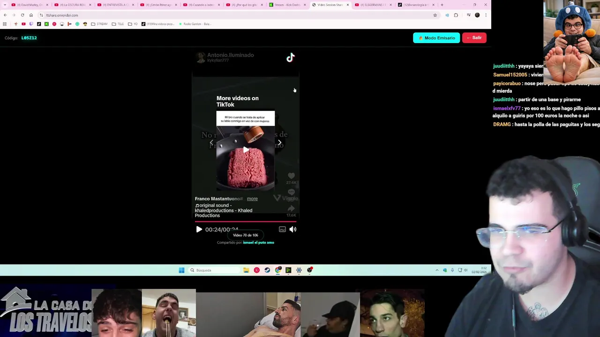Click the taskbar Búsqueda search box

[x=214, y=270]
